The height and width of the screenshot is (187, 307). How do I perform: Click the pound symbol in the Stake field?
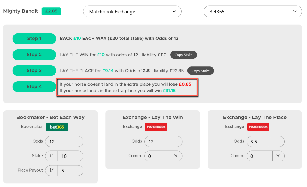pos(52,156)
